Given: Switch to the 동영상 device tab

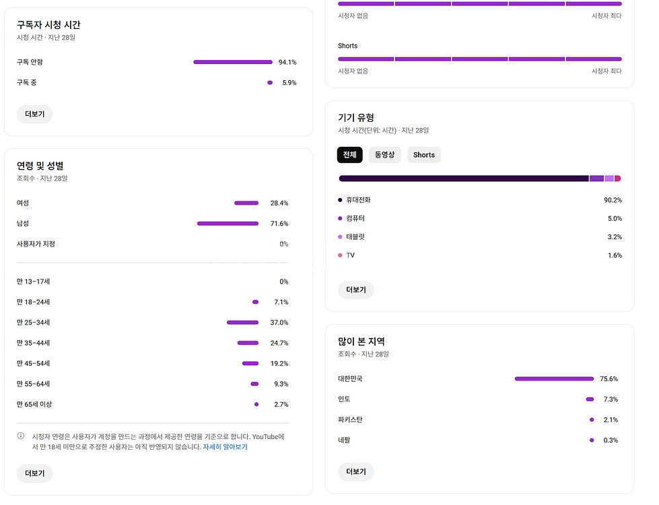Looking at the screenshot, I should coord(384,155).
